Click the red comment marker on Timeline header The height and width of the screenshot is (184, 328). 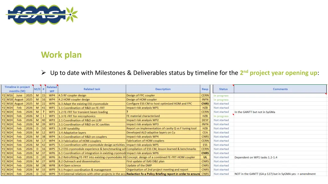32,86
